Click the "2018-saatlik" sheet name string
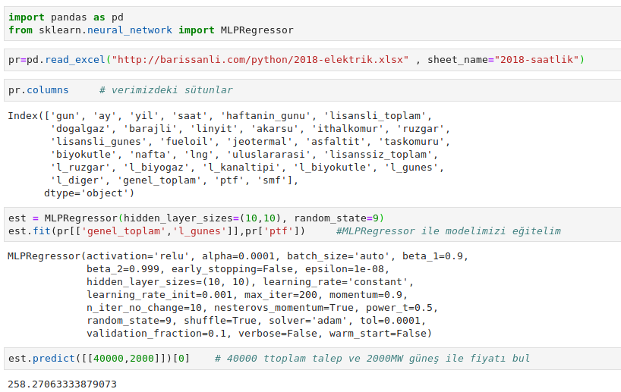 click(537, 60)
